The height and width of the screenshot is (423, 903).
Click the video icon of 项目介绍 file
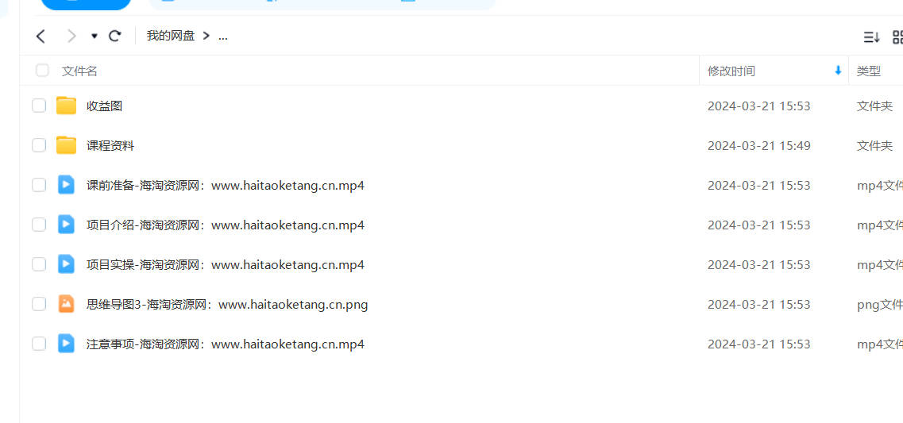point(66,225)
